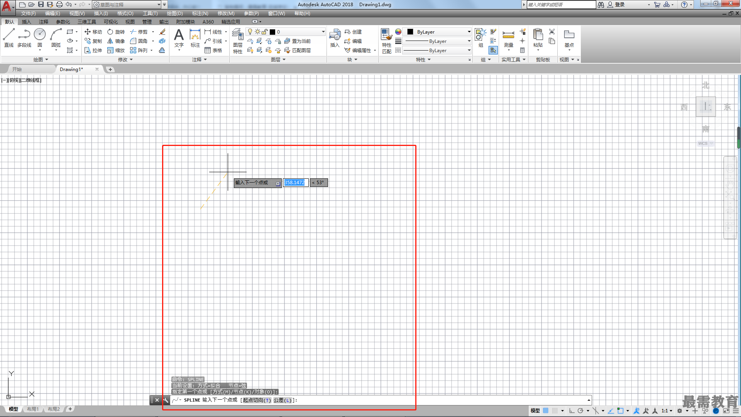The width and height of the screenshot is (741, 417).
Task: Click the Dimension (标注) tool
Action: click(x=195, y=38)
